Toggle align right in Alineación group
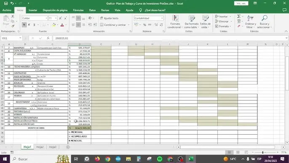This screenshot has width=289, height=163. (x=83, y=24)
